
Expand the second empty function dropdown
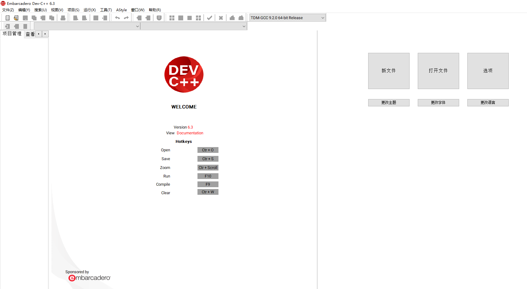[194, 26]
